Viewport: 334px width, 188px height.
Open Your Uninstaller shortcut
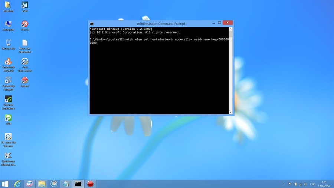pos(25,65)
